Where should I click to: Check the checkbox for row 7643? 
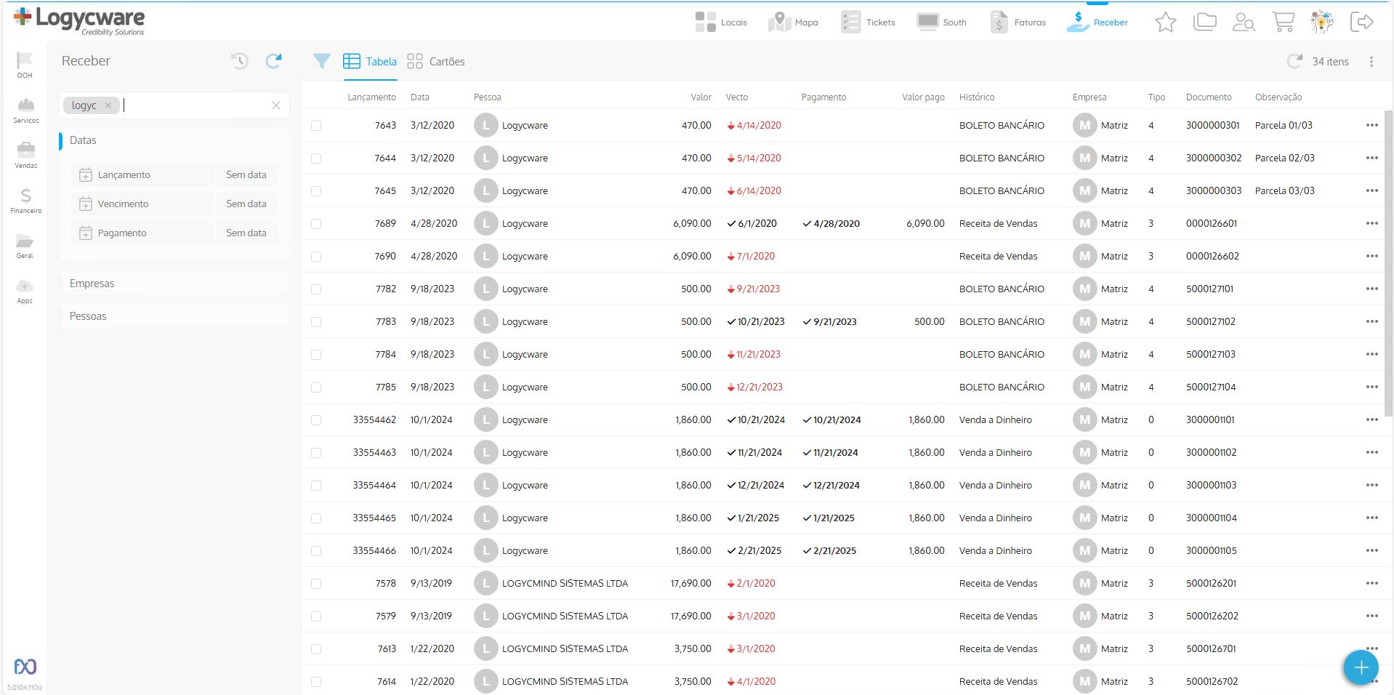316,126
